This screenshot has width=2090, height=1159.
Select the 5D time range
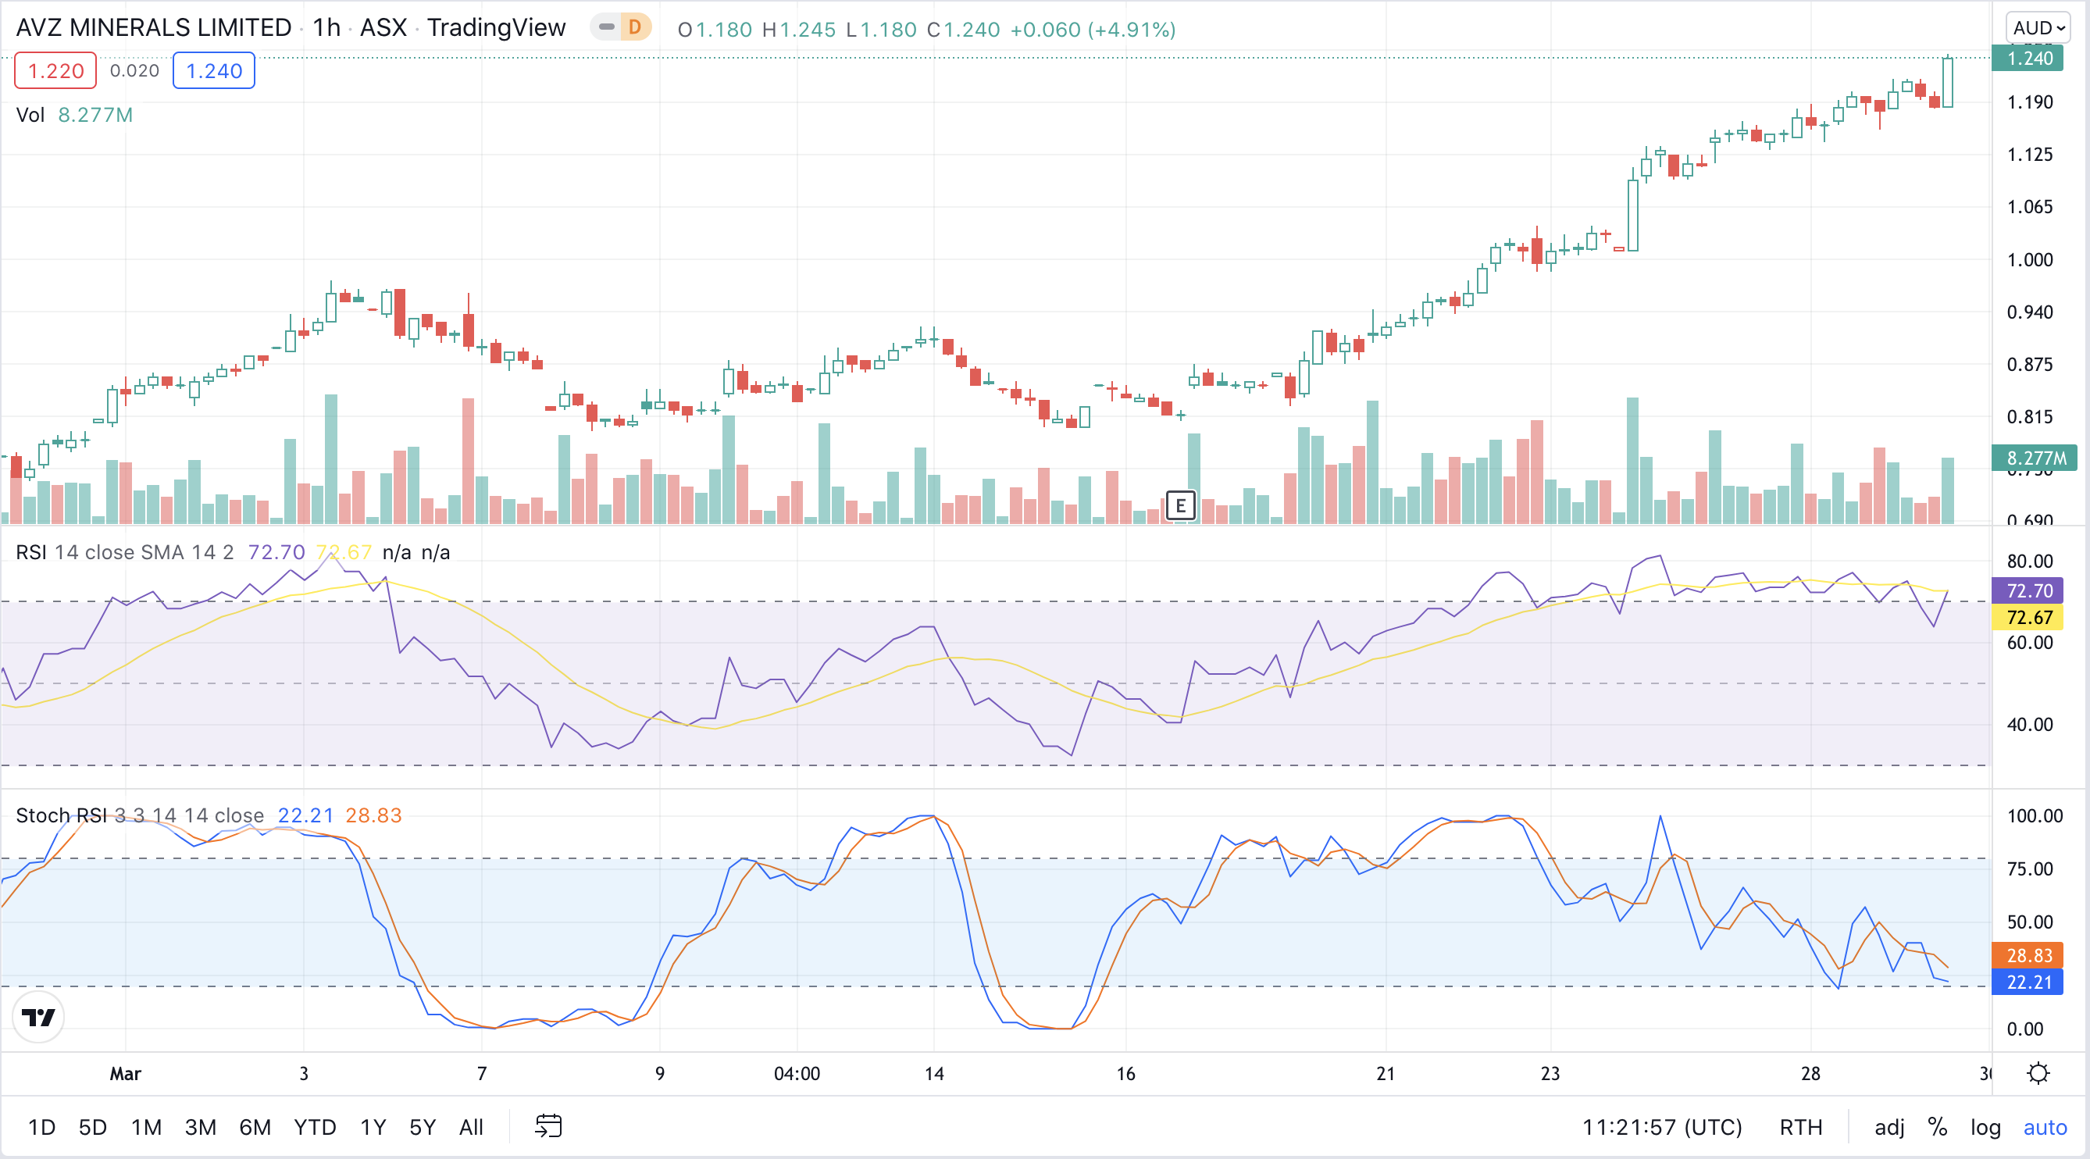(92, 1126)
